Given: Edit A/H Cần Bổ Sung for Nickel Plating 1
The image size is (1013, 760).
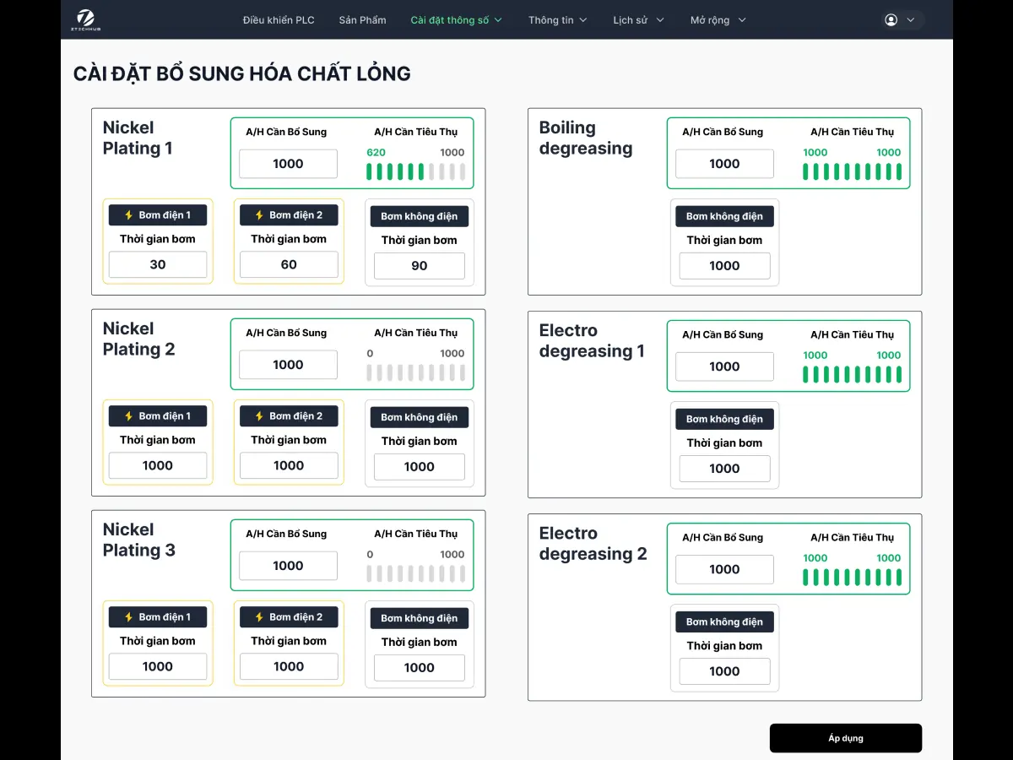Looking at the screenshot, I should tap(288, 164).
